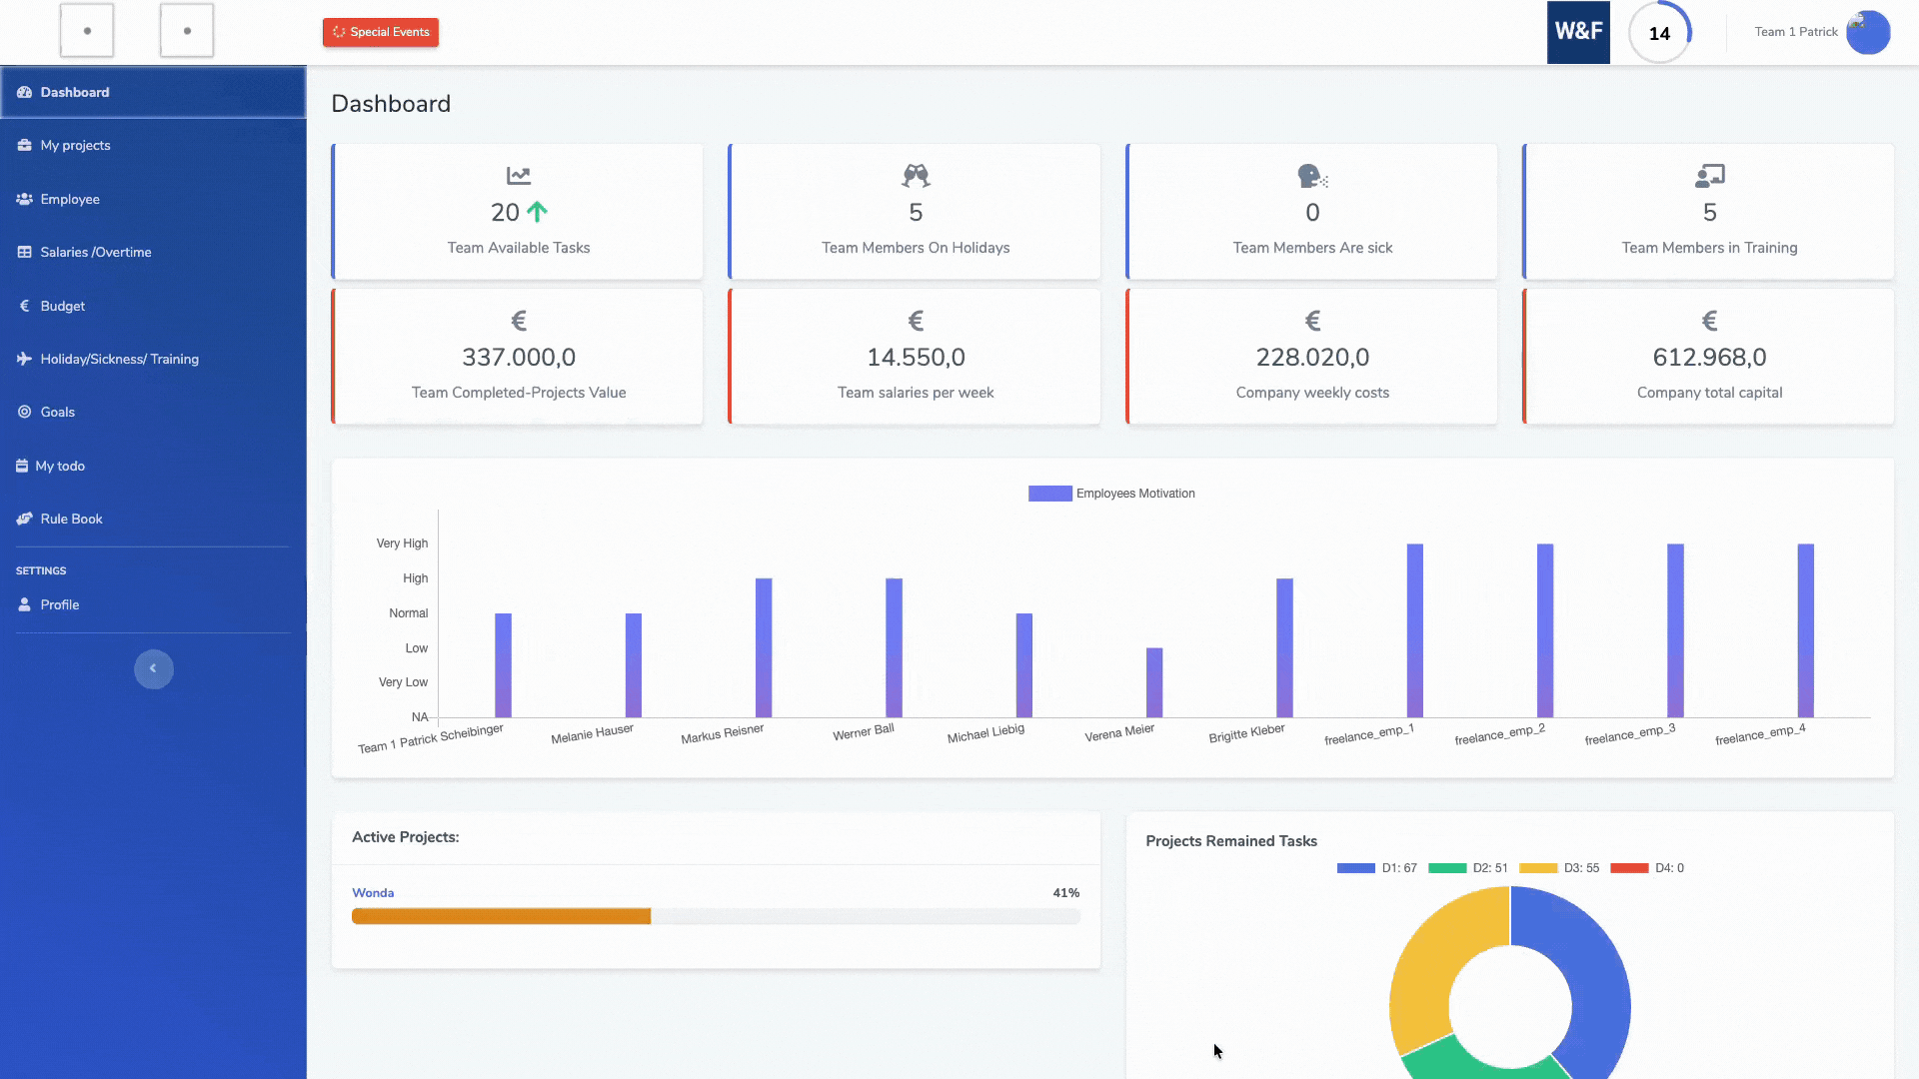This screenshot has width=1919, height=1079.
Task: Click the Team Members in Training icon
Action: pyautogui.click(x=1709, y=176)
